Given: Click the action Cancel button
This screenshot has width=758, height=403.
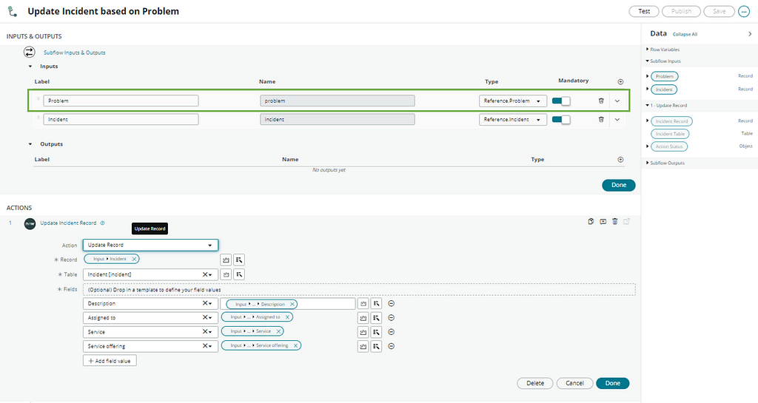Looking at the screenshot, I should tap(574, 383).
